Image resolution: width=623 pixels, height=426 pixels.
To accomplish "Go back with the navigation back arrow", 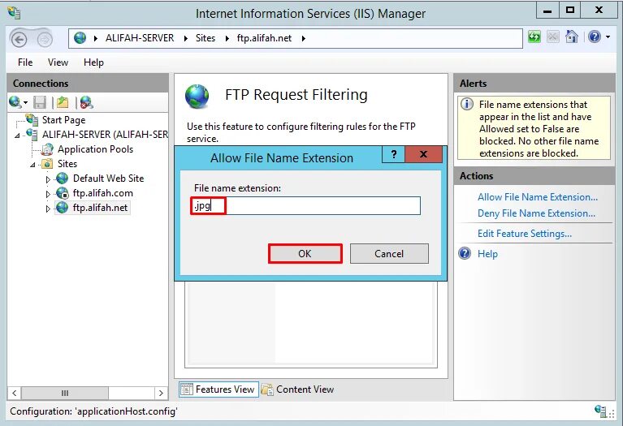I will (19, 39).
